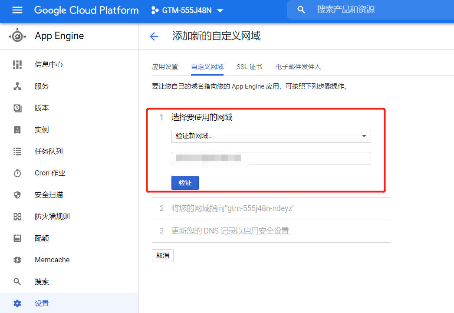Screen dimensions: 454x313
Task: Click the 设置 gear icon
Action: tap(17, 303)
